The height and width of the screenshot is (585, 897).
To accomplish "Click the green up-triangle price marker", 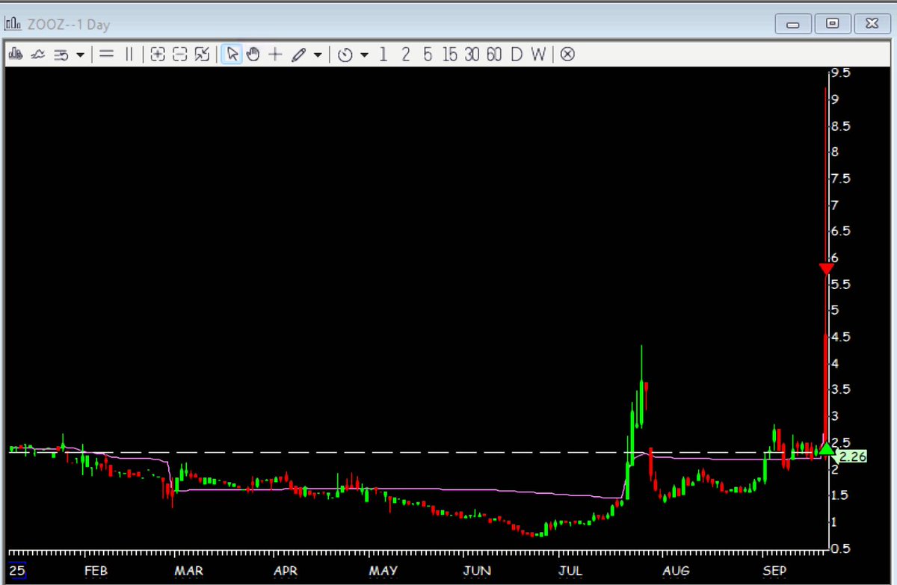I will [x=826, y=448].
